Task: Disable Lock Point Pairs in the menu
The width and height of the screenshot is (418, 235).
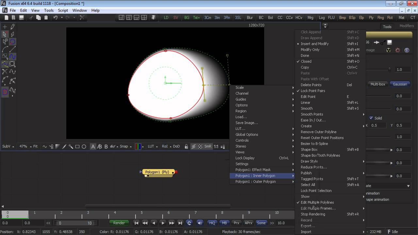Action: coord(313,91)
